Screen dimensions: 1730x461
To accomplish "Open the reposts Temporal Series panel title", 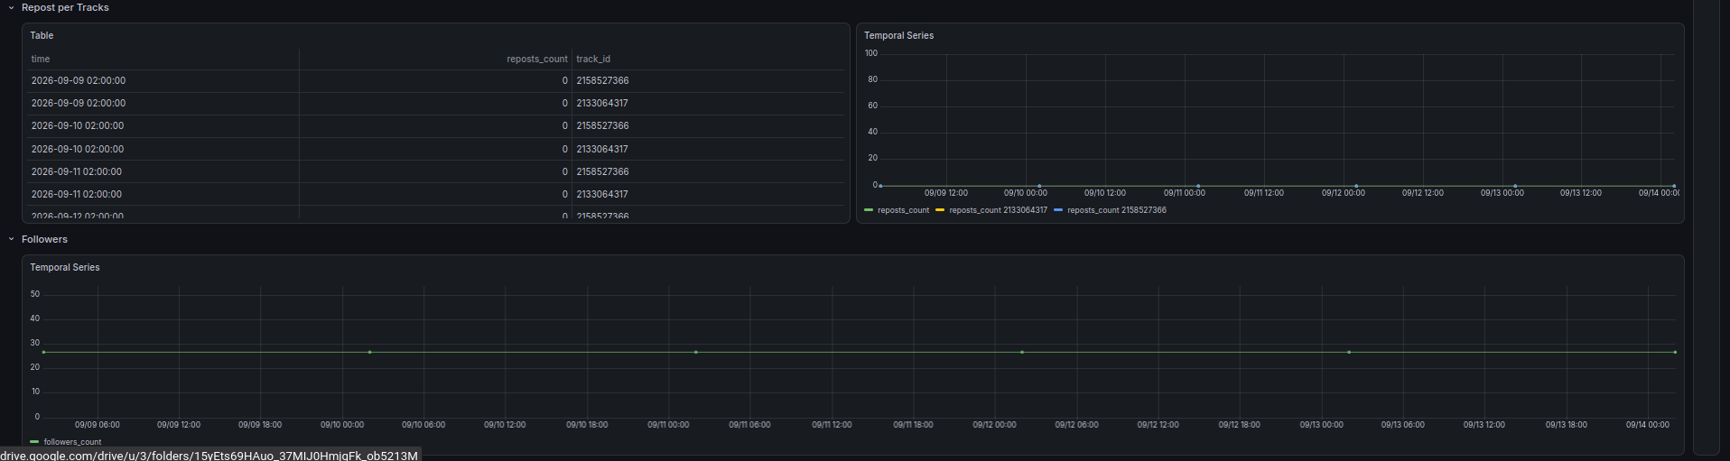I will [898, 35].
